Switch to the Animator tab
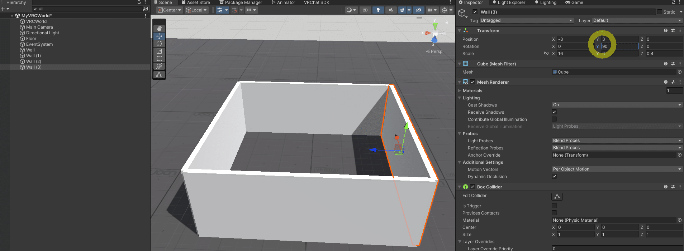This screenshot has width=684, height=251. (284, 3)
